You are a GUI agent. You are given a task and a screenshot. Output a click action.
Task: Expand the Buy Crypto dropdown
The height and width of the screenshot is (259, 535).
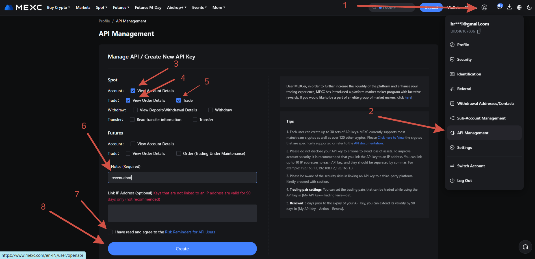click(59, 7)
